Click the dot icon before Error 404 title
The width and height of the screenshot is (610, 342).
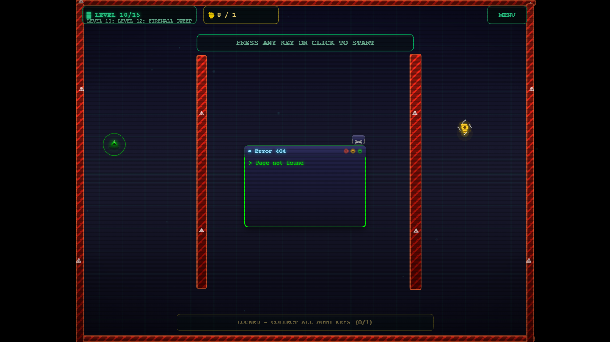click(x=250, y=152)
